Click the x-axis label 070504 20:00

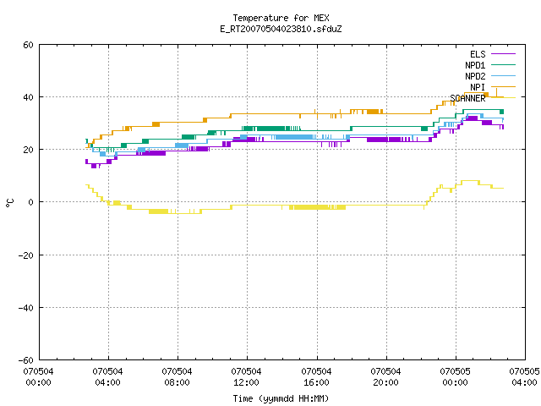coord(385,377)
